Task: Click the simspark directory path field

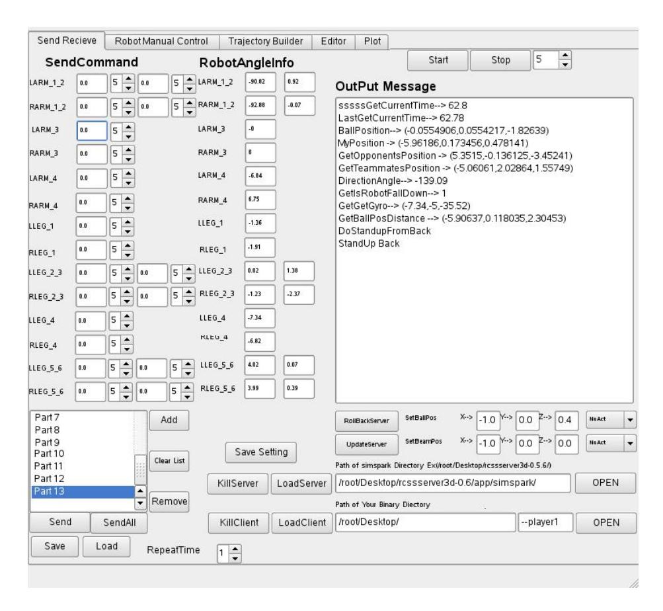Action: [x=453, y=483]
